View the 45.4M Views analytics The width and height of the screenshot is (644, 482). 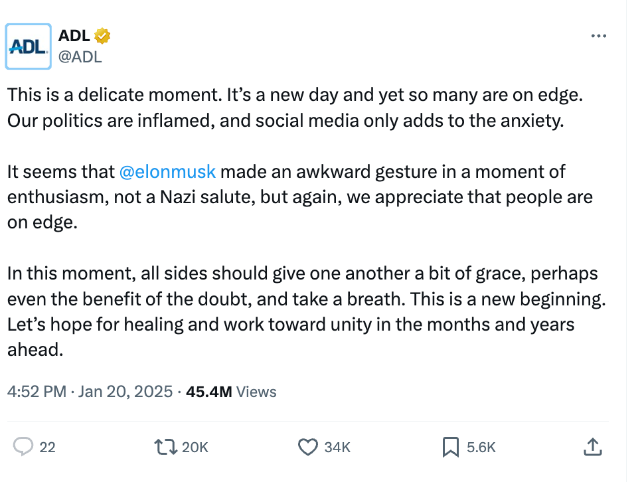(231, 392)
